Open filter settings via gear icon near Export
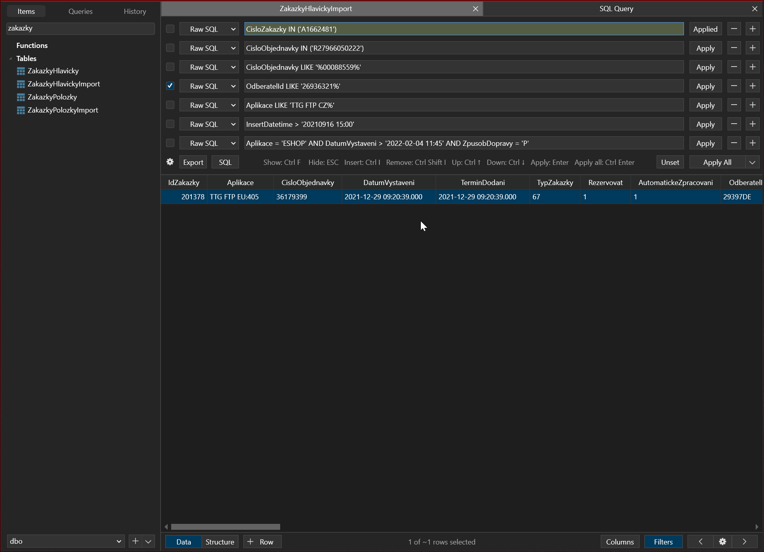The height and width of the screenshot is (552, 764). pos(170,162)
